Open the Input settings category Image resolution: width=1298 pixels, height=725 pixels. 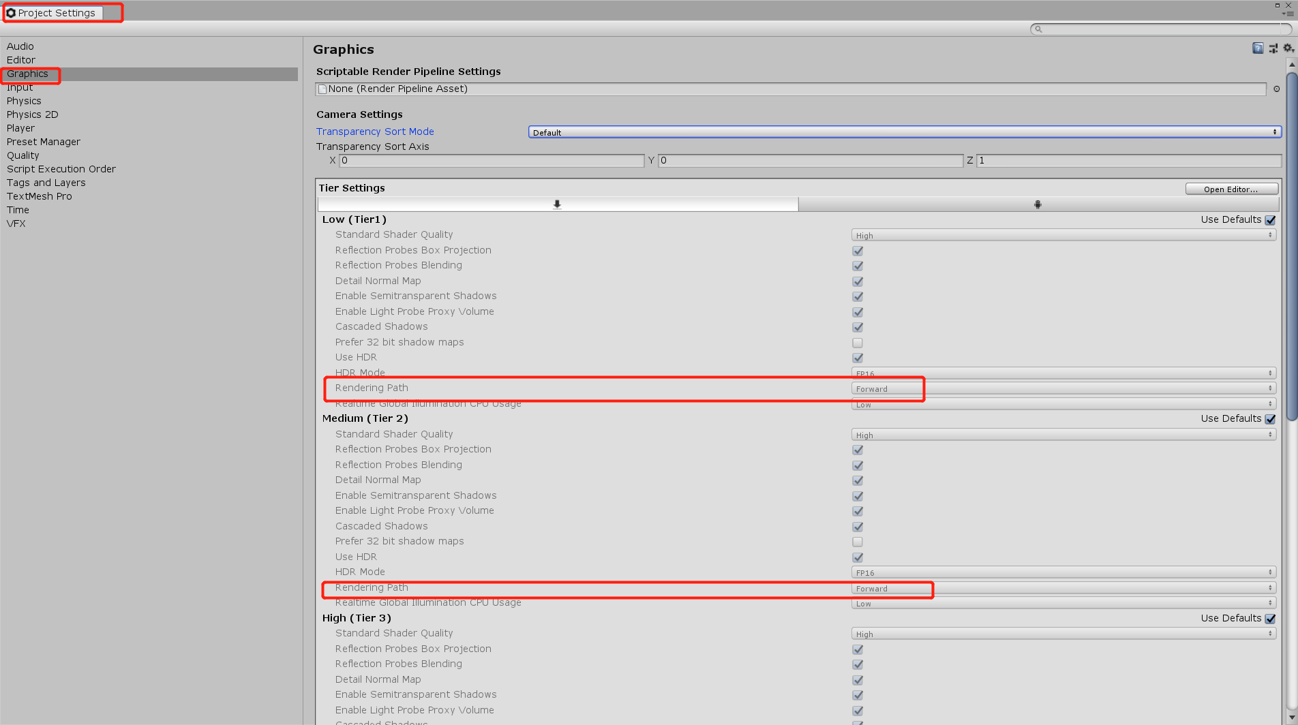20,87
